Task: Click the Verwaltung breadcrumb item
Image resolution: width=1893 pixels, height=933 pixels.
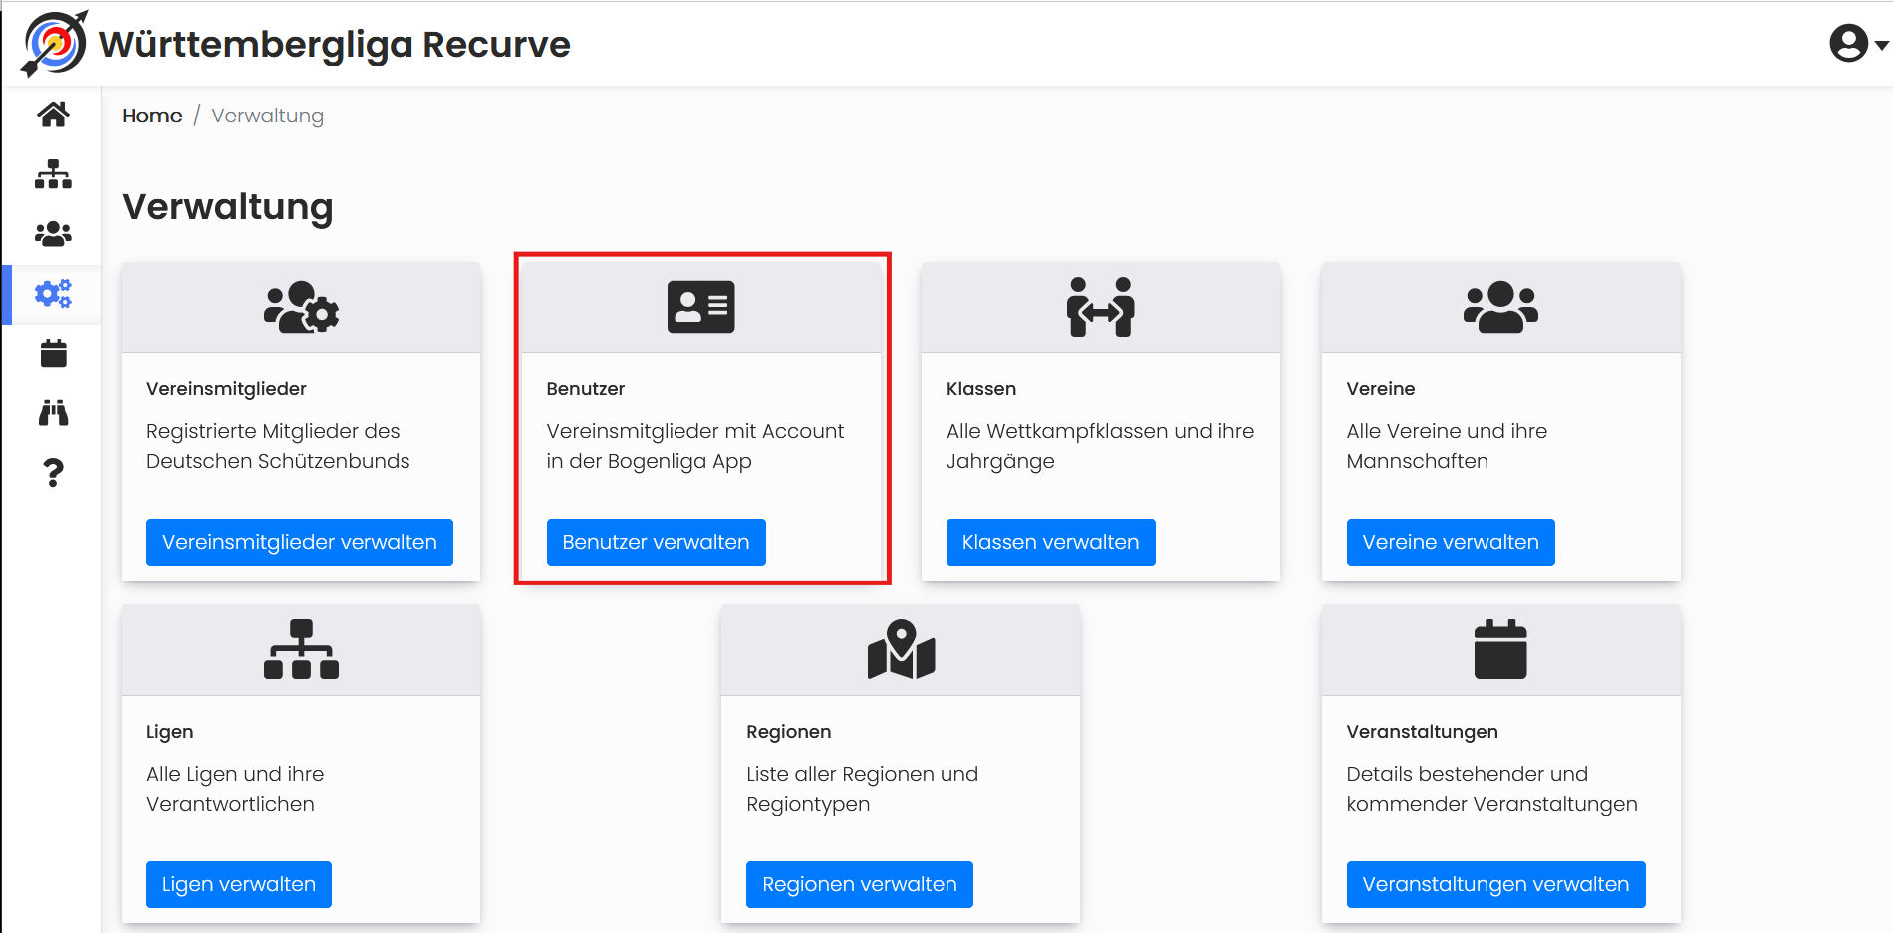Action: pyautogui.click(x=268, y=116)
